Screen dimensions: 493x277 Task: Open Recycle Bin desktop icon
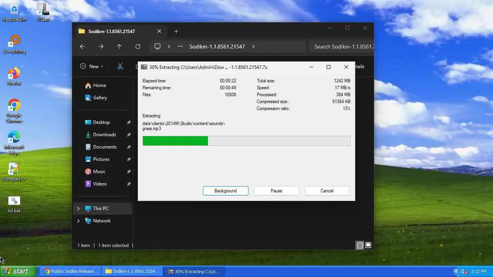tap(14, 12)
